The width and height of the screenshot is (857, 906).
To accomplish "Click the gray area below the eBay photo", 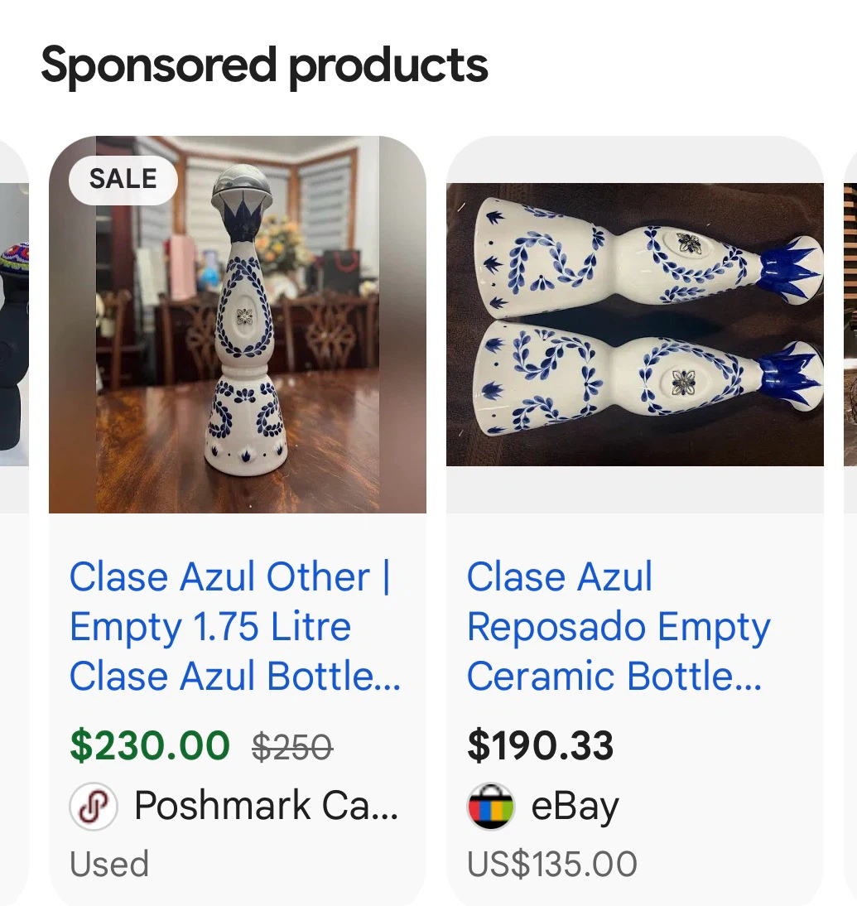I will (x=634, y=489).
